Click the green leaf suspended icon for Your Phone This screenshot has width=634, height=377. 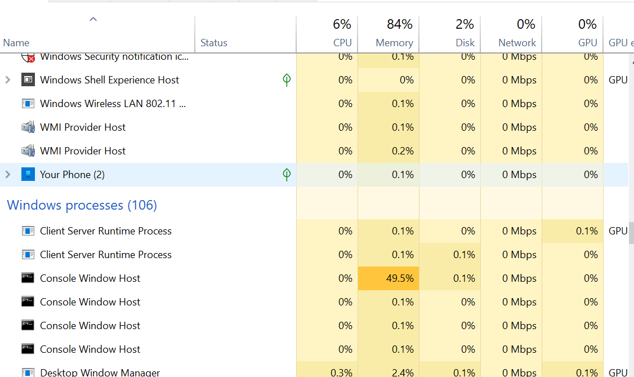click(x=287, y=174)
